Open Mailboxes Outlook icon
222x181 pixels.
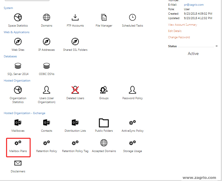[x=18, y=122]
